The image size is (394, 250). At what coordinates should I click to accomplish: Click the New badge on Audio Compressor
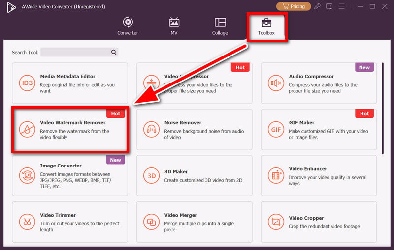coord(364,67)
